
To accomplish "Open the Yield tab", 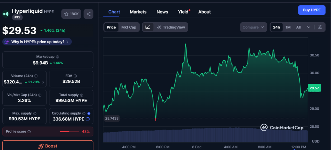I will pos(183,12).
